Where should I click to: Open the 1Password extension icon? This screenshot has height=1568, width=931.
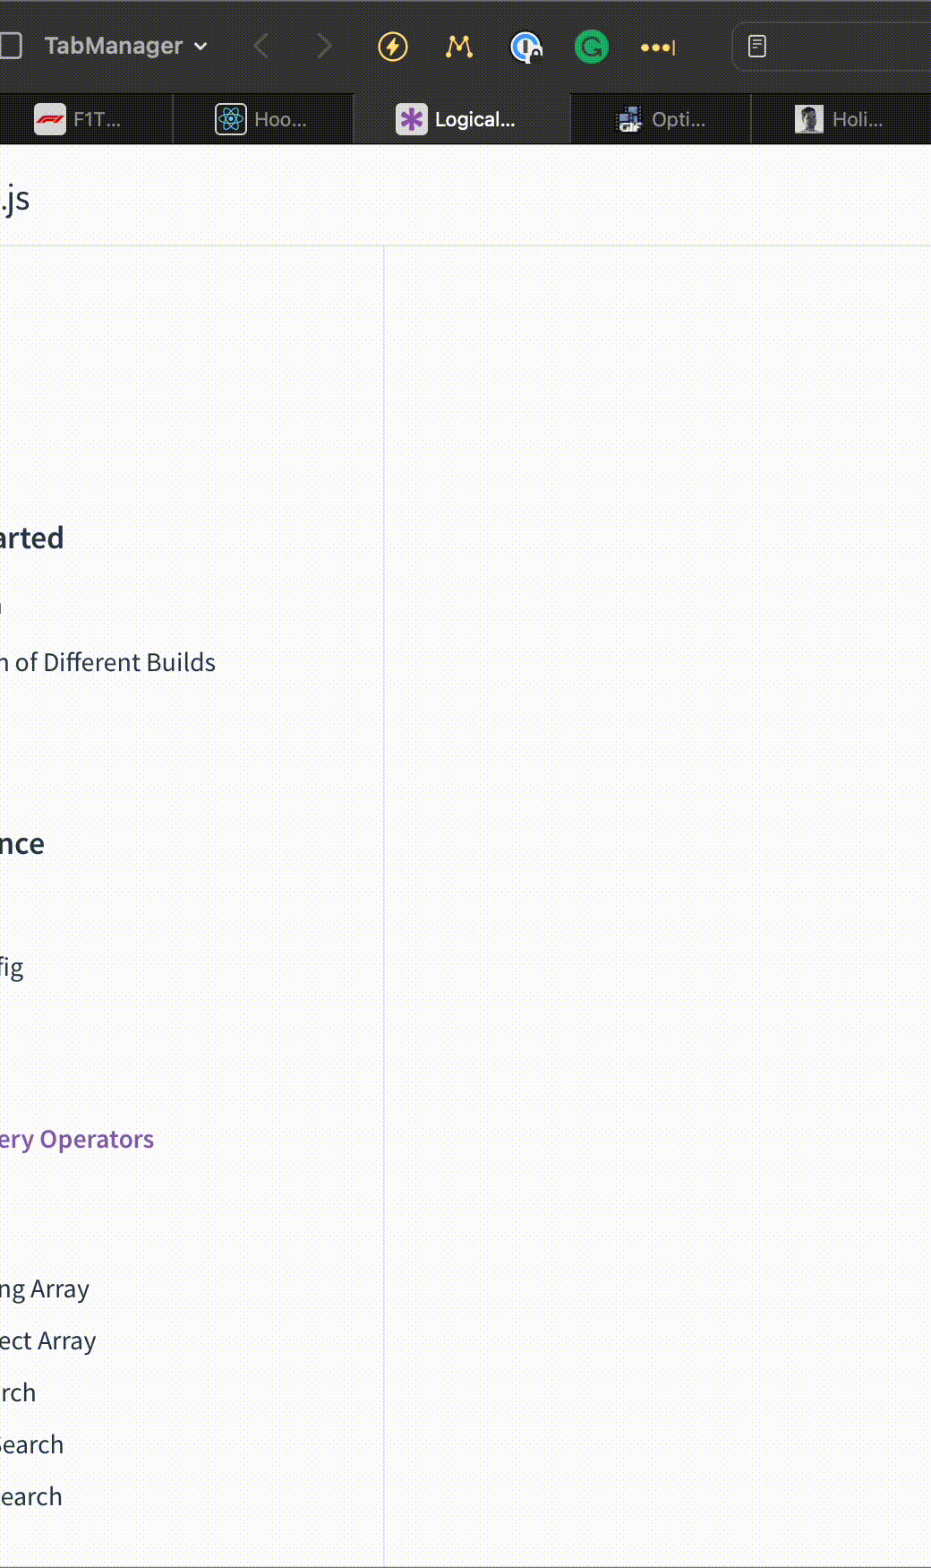[x=525, y=47]
